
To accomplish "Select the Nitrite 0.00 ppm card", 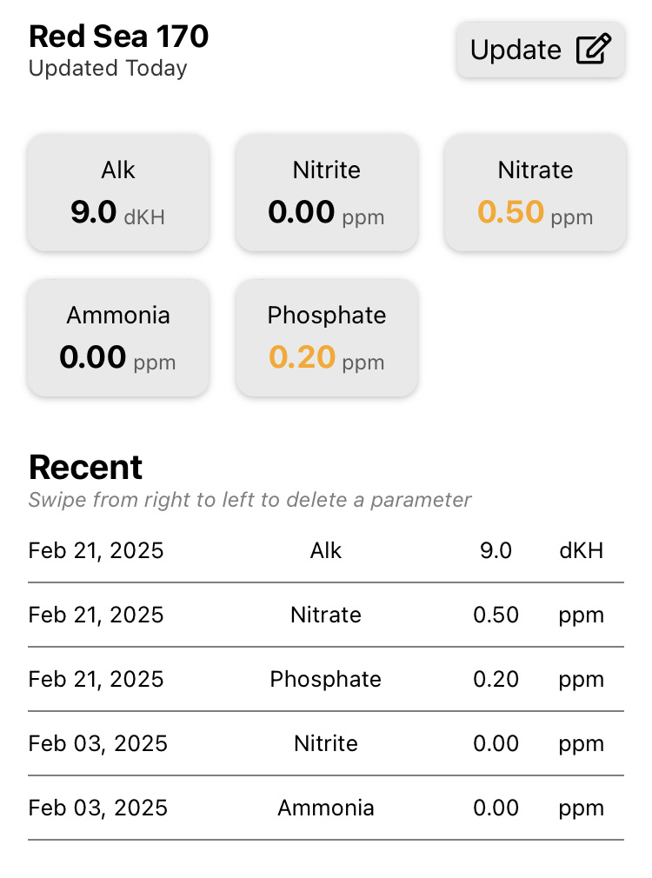I will click(x=327, y=193).
